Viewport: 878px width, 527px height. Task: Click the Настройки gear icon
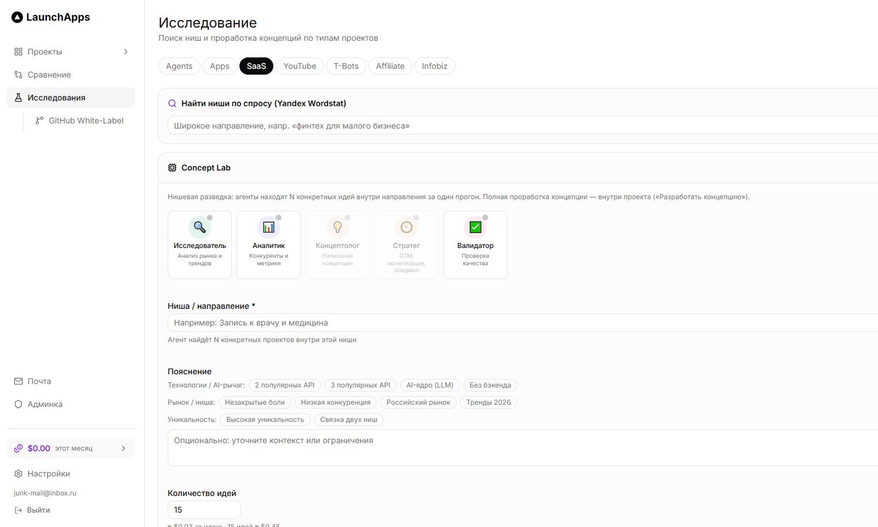click(x=18, y=474)
